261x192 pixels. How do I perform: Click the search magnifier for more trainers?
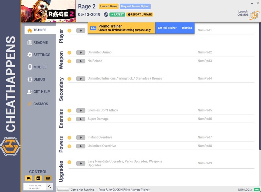[50, 187]
